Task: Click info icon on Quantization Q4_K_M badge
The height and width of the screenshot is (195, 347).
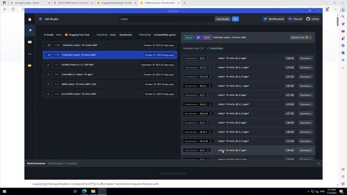Action: pos(211,113)
